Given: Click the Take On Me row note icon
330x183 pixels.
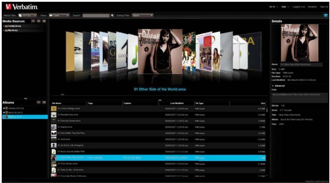Looking at the screenshot, I should coord(54,170).
